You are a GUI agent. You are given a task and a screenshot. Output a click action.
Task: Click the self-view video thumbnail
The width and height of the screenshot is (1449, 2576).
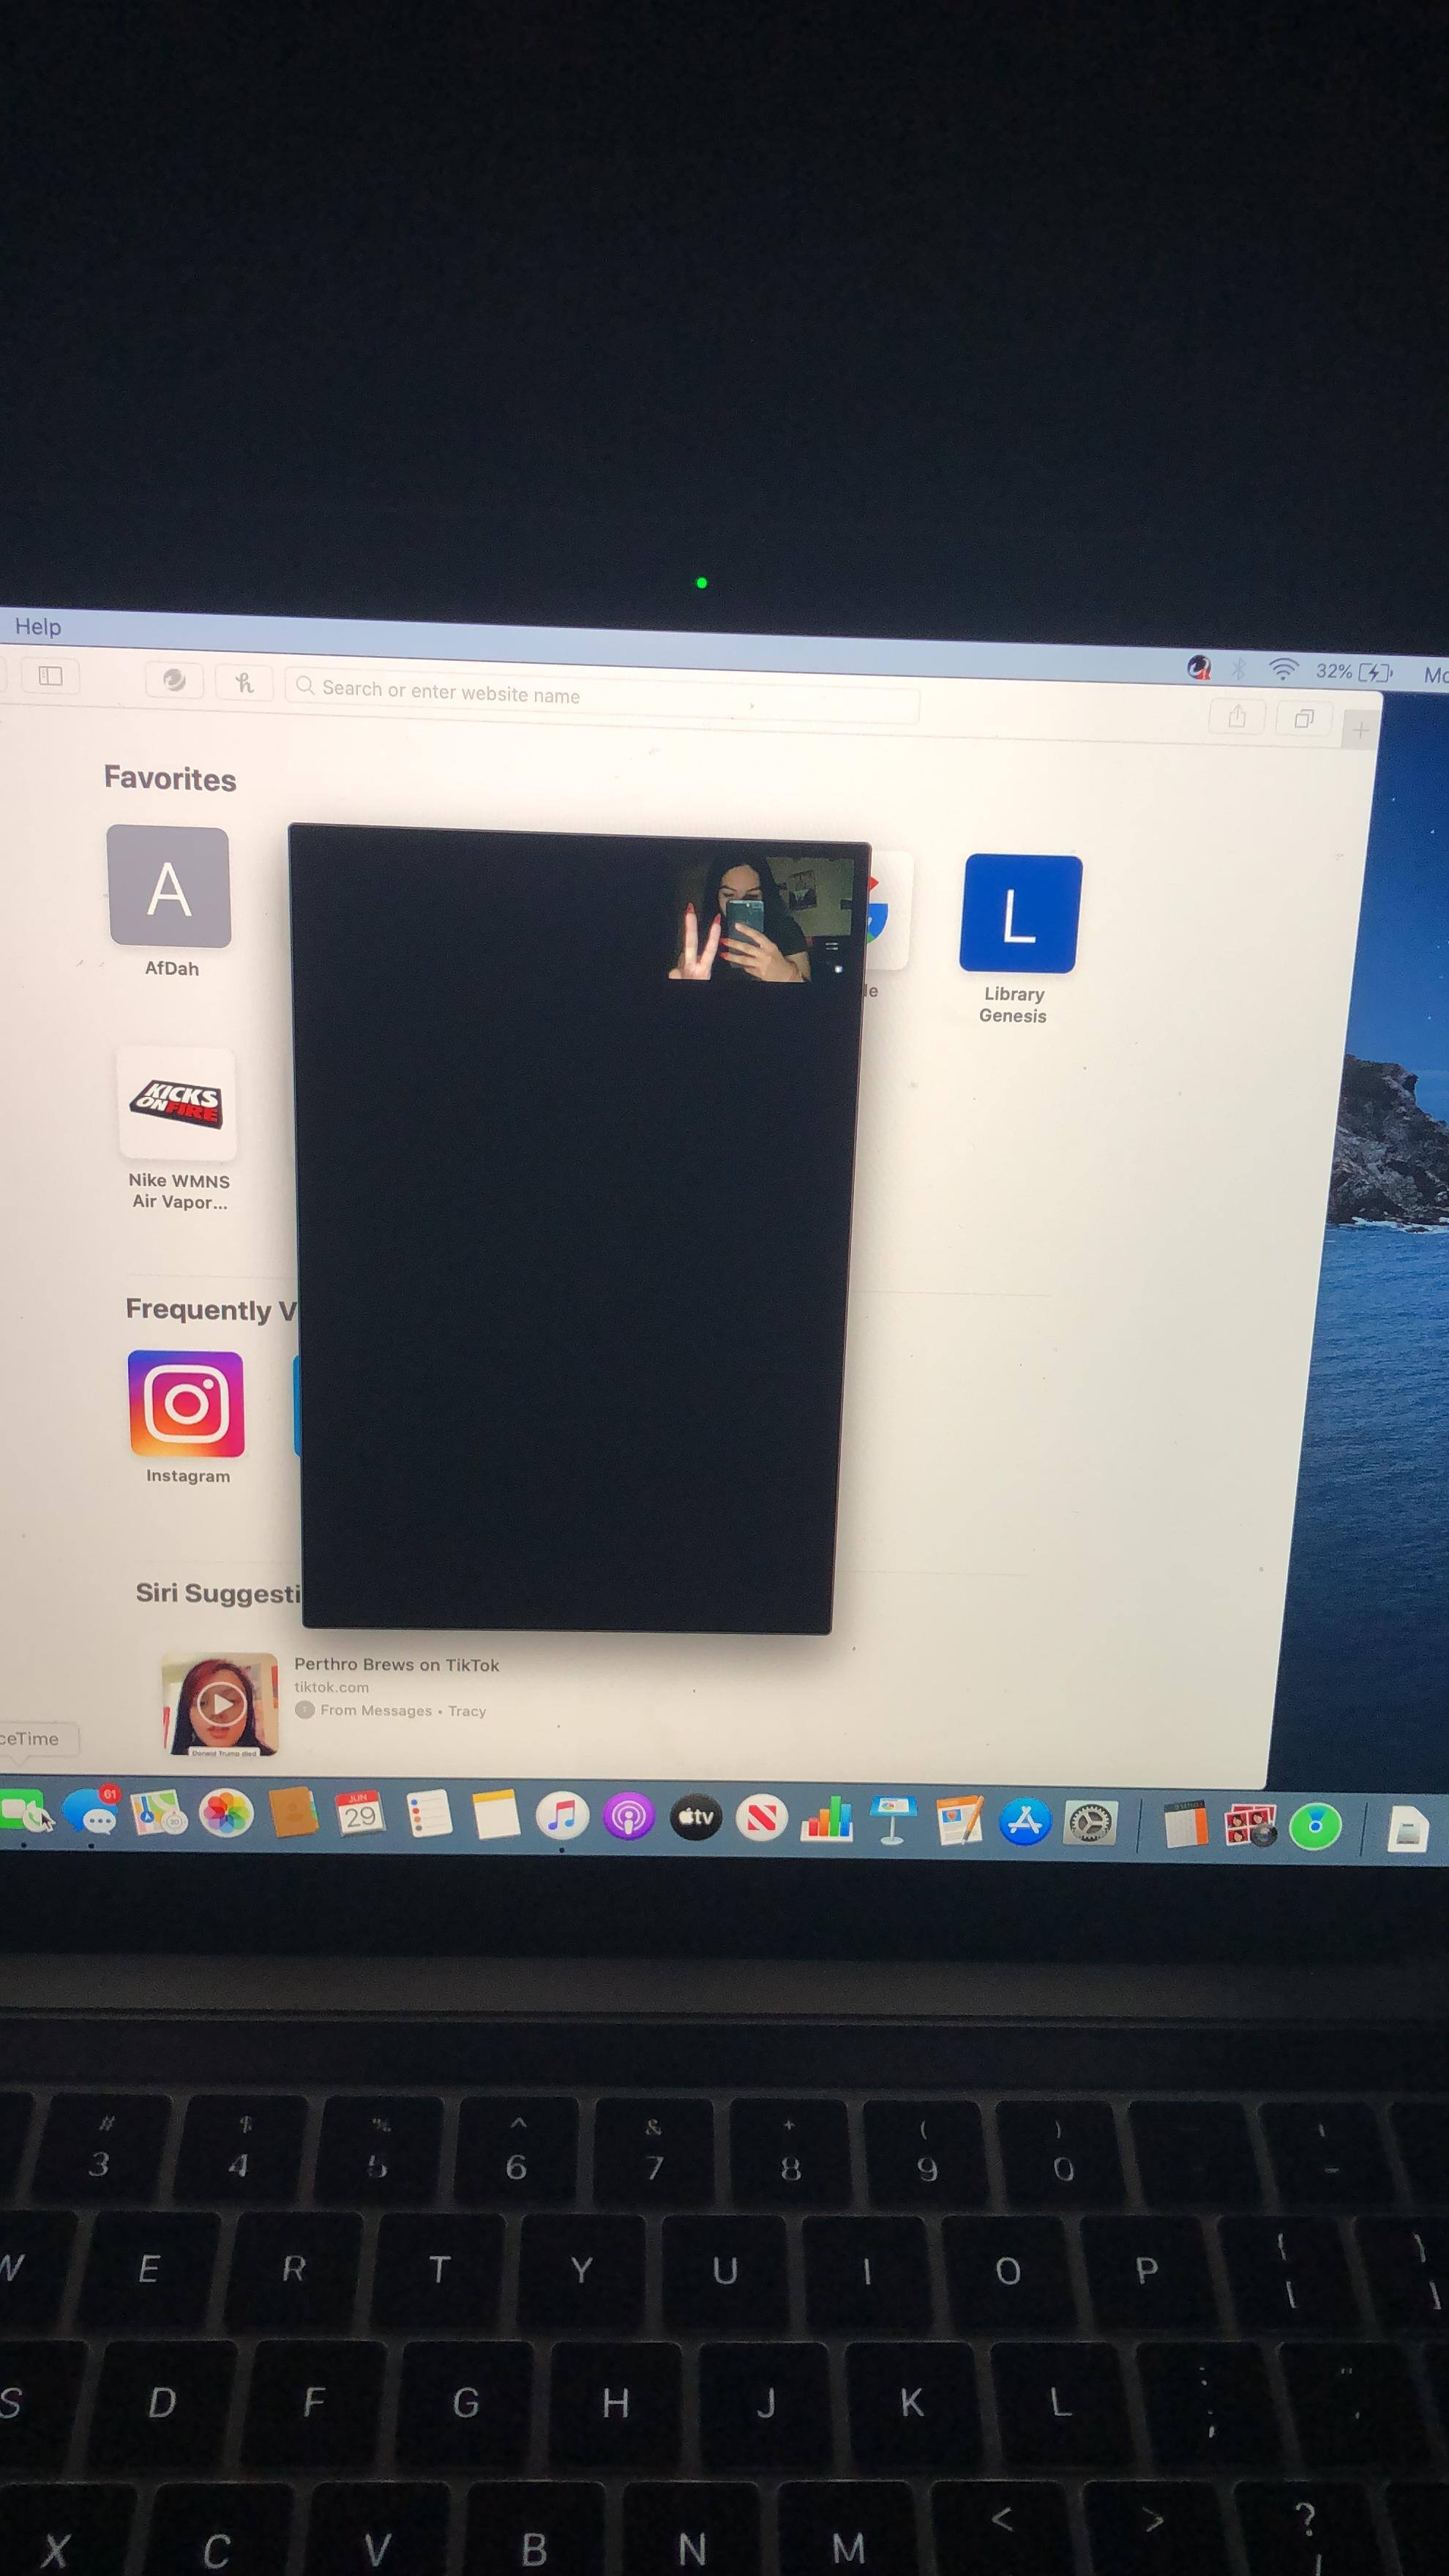point(760,917)
